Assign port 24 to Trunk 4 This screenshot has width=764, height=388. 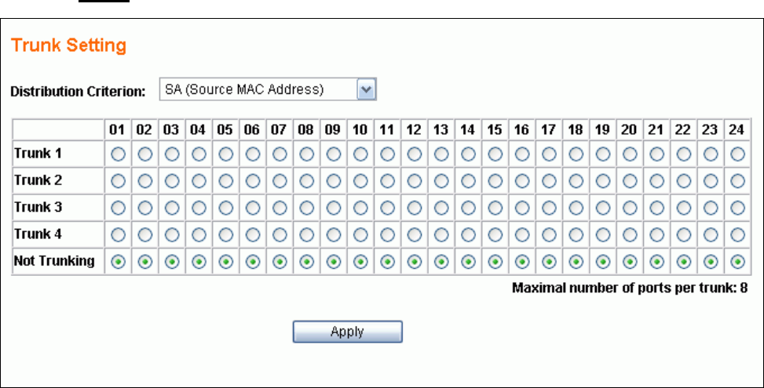[737, 235]
